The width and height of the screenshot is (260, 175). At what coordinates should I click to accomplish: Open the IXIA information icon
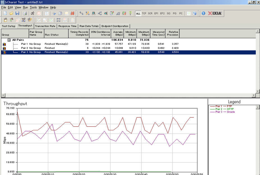(x=203, y=13)
